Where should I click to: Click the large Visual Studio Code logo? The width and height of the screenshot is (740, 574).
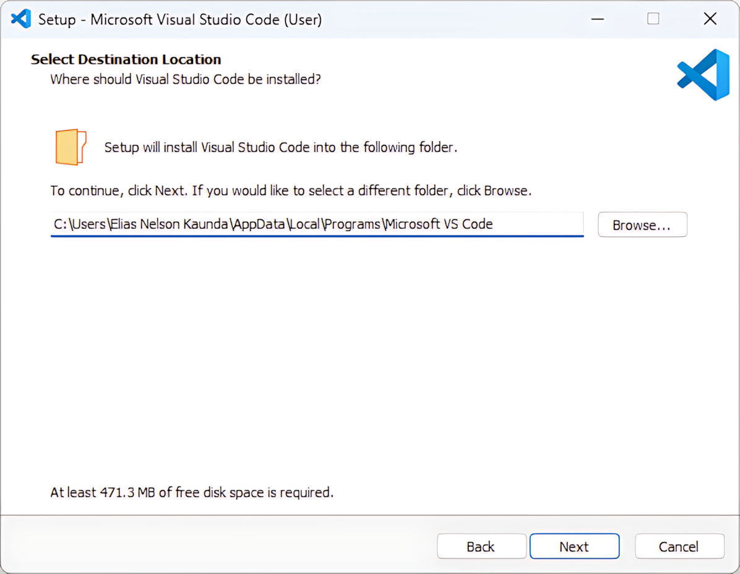click(x=703, y=75)
